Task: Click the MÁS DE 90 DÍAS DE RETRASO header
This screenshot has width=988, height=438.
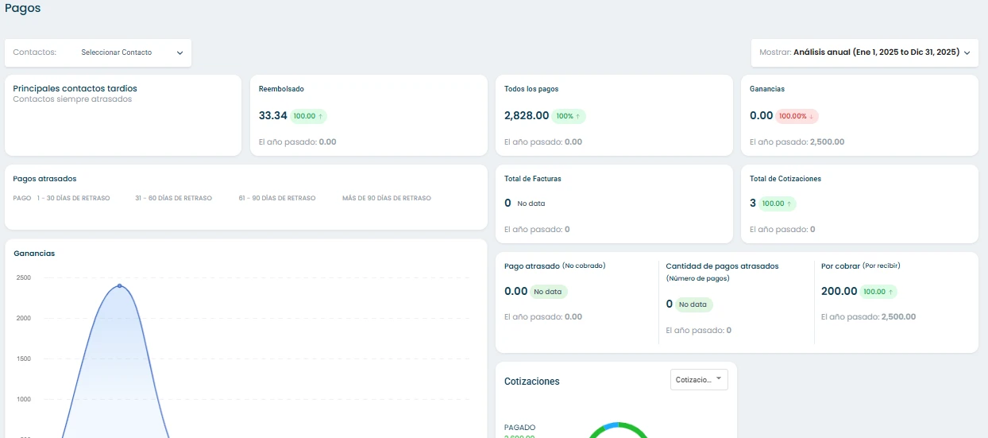Action: 387,198
